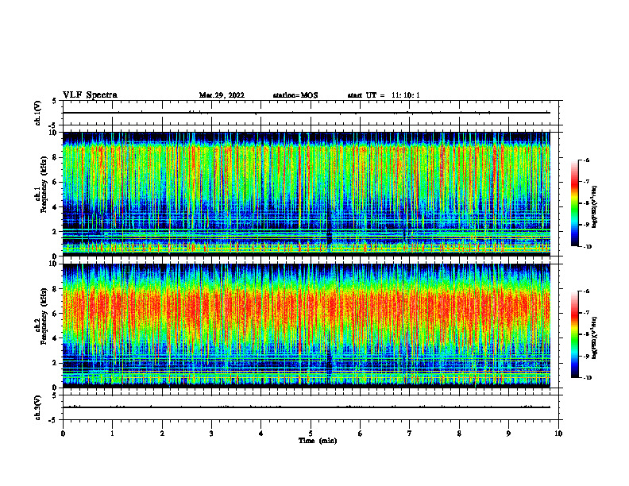Click the ch.1 frequency axis "8" tick label
This screenshot has height=486, width=629.
pyautogui.click(x=56, y=157)
